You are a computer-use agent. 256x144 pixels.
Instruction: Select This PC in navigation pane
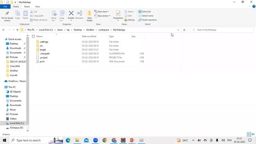12,87
